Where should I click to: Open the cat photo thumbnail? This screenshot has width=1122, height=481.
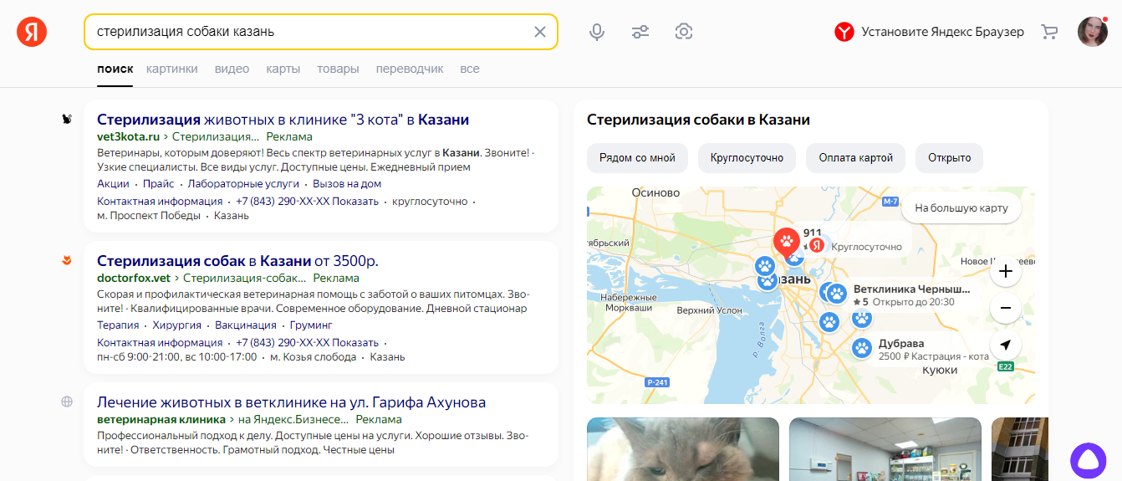pyautogui.click(x=683, y=449)
